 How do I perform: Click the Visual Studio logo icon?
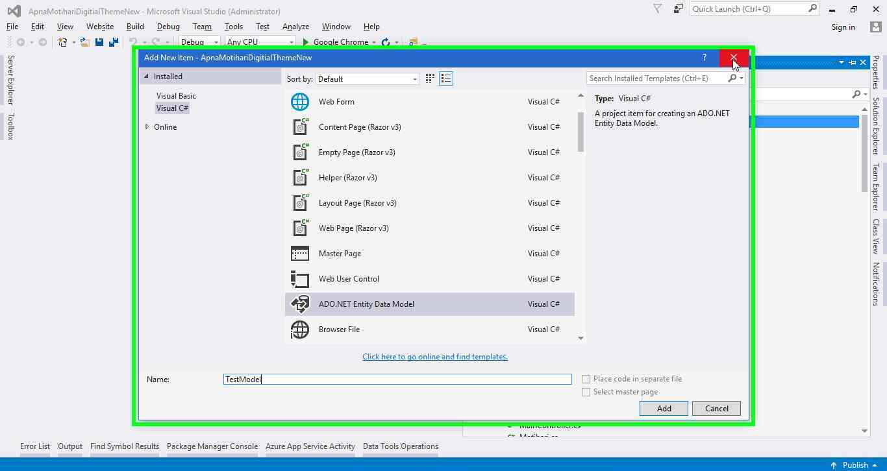click(x=14, y=11)
